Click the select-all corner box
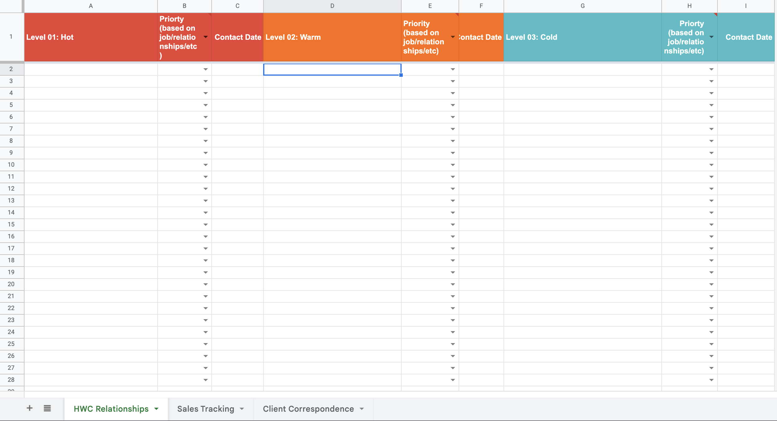 [11, 6]
